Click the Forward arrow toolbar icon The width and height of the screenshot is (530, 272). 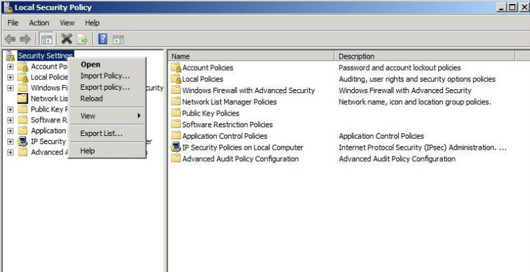25,39
